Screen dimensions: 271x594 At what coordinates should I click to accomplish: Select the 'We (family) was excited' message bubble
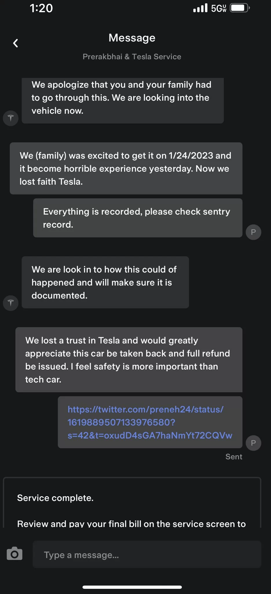126,168
